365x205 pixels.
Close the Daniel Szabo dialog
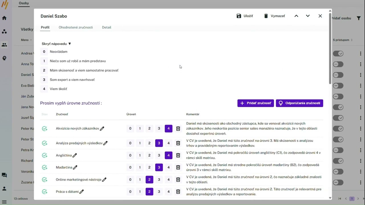[x=320, y=16]
